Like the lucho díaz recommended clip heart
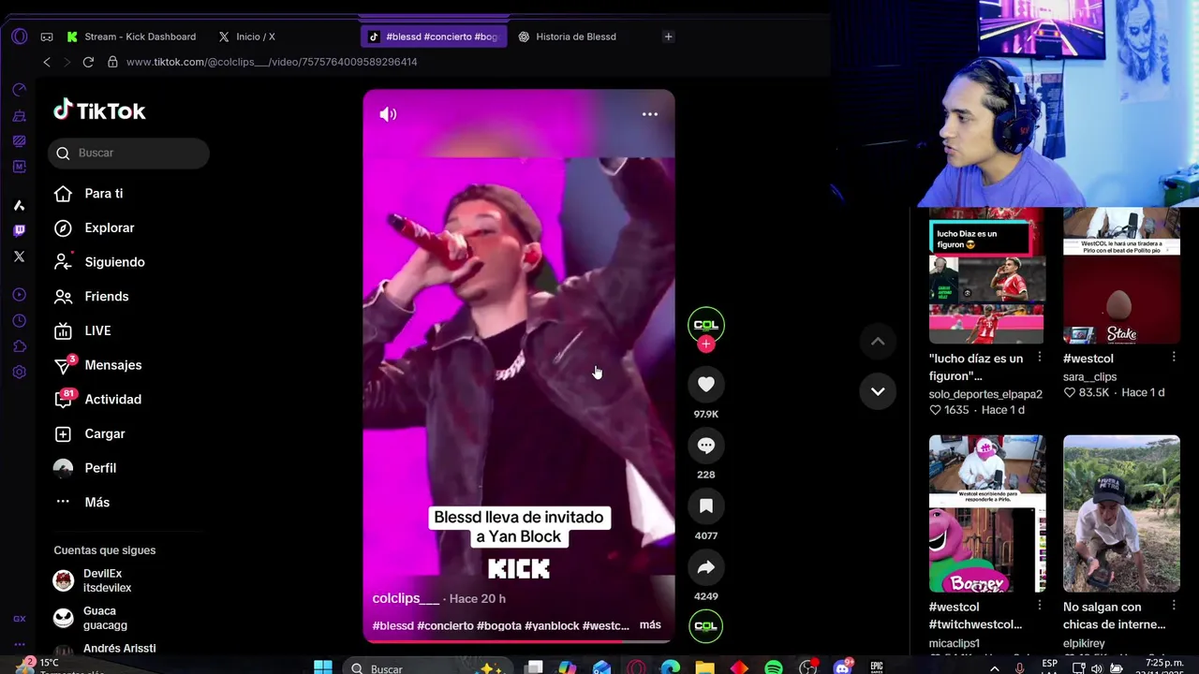This screenshot has width=1199, height=674. pyautogui.click(x=935, y=410)
